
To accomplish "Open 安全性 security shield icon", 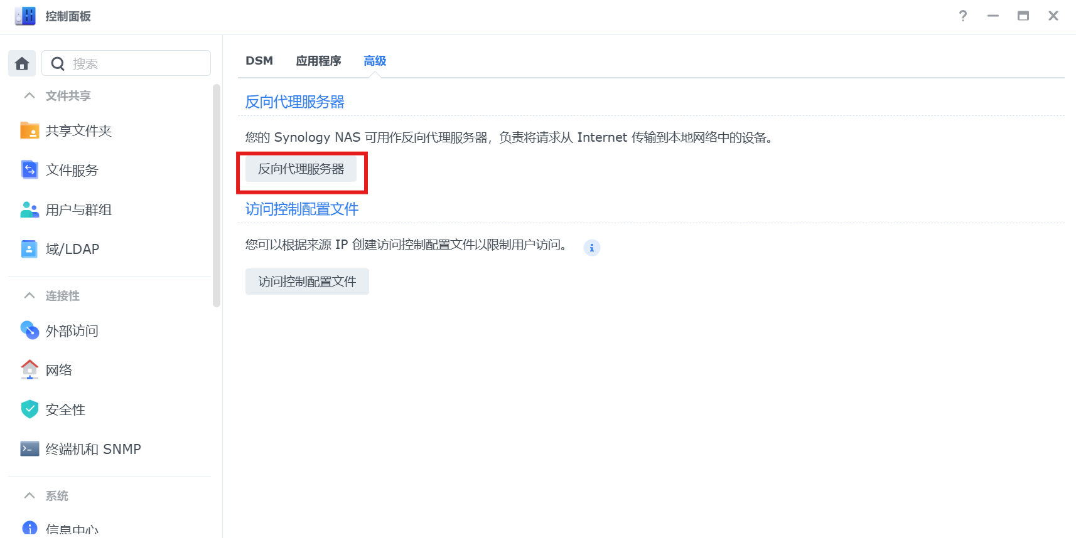I will (x=30, y=409).
